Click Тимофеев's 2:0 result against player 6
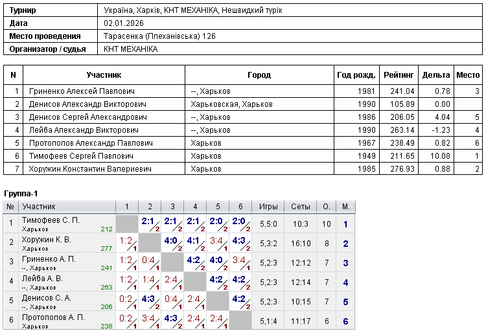Screen dimensions: 486x333 (x=238, y=221)
